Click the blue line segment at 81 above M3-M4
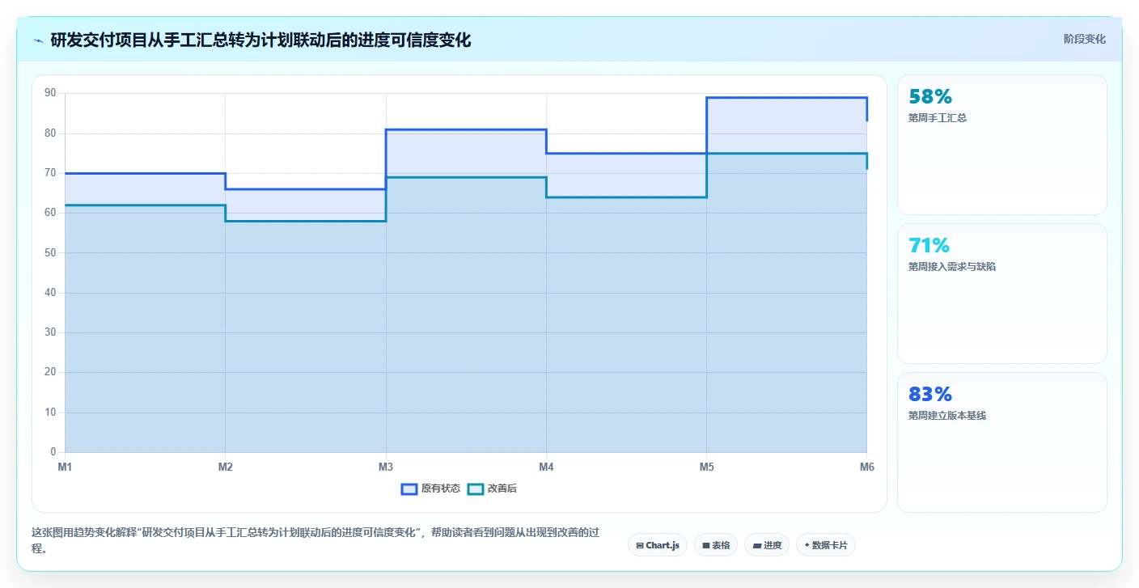 466,129
